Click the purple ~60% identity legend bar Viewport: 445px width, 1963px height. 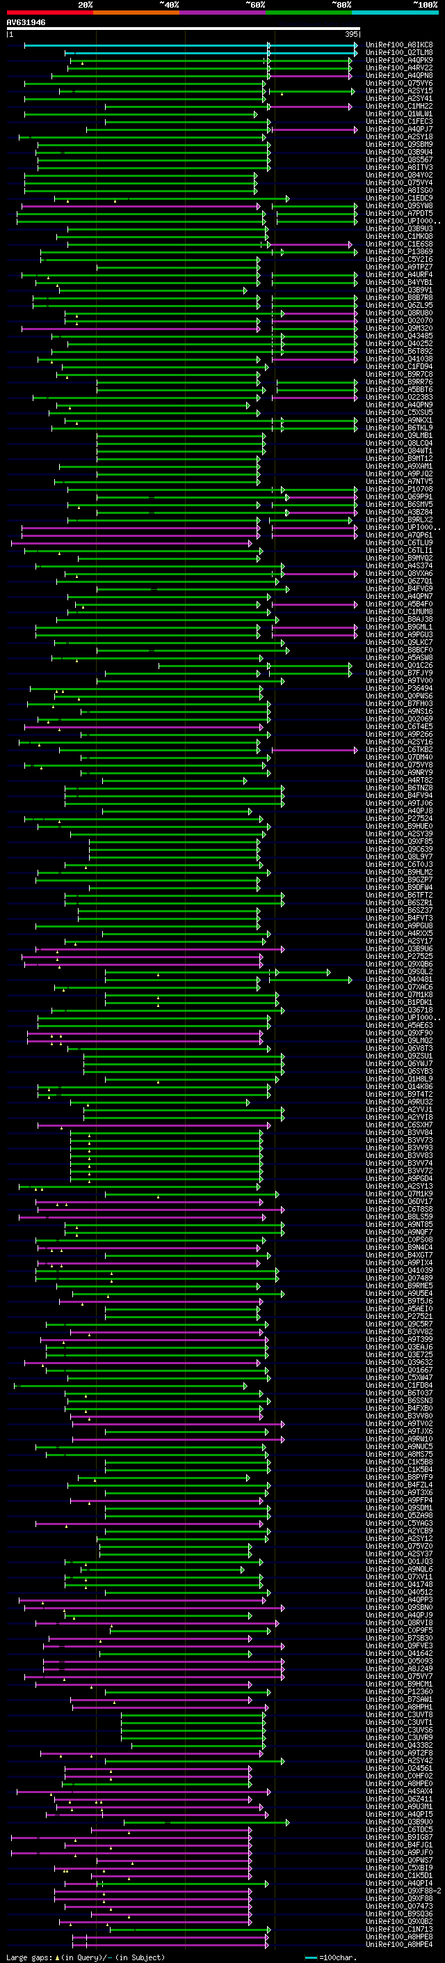[x=223, y=13]
